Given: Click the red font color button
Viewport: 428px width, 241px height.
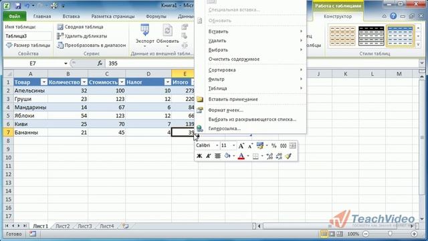Looking at the screenshot, I should tap(241, 156).
